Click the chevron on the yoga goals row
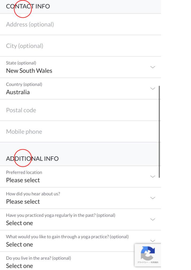191x270 pixels. coord(152,240)
